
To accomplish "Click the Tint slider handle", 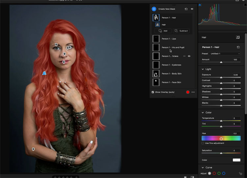I will (x=221, y=127).
